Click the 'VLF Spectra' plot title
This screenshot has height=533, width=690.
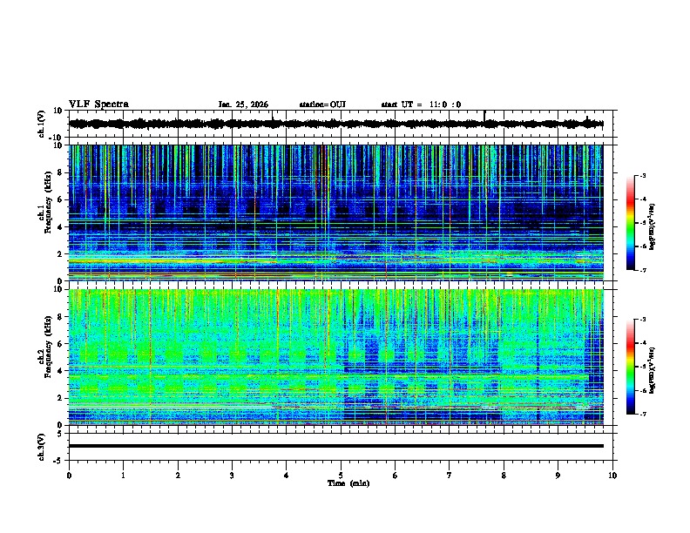(98, 105)
